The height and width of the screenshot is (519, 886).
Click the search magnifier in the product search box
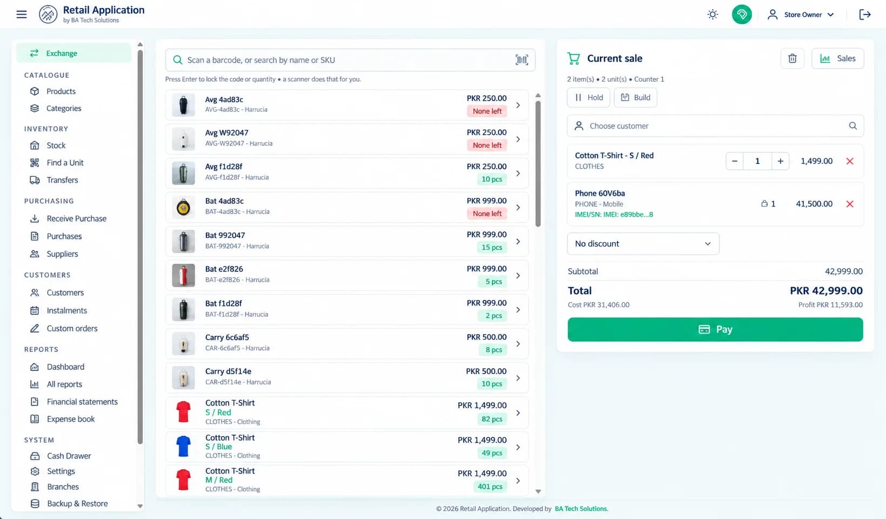(177, 60)
